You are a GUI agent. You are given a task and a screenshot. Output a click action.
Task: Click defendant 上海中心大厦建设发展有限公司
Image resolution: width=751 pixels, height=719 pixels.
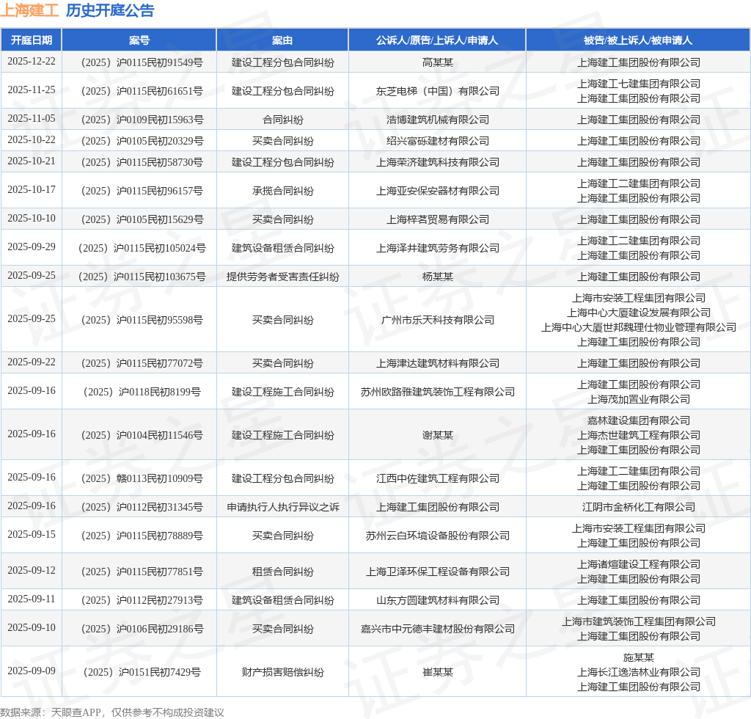(x=639, y=313)
